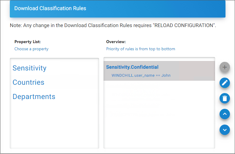Click the 'Overview:' label
The height and width of the screenshot is (154, 235).
(x=116, y=42)
